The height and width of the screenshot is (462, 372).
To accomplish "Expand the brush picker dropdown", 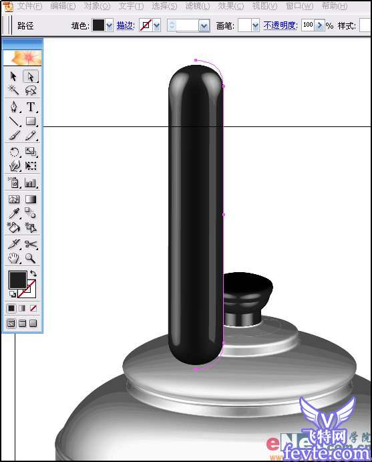I will 255,25.
